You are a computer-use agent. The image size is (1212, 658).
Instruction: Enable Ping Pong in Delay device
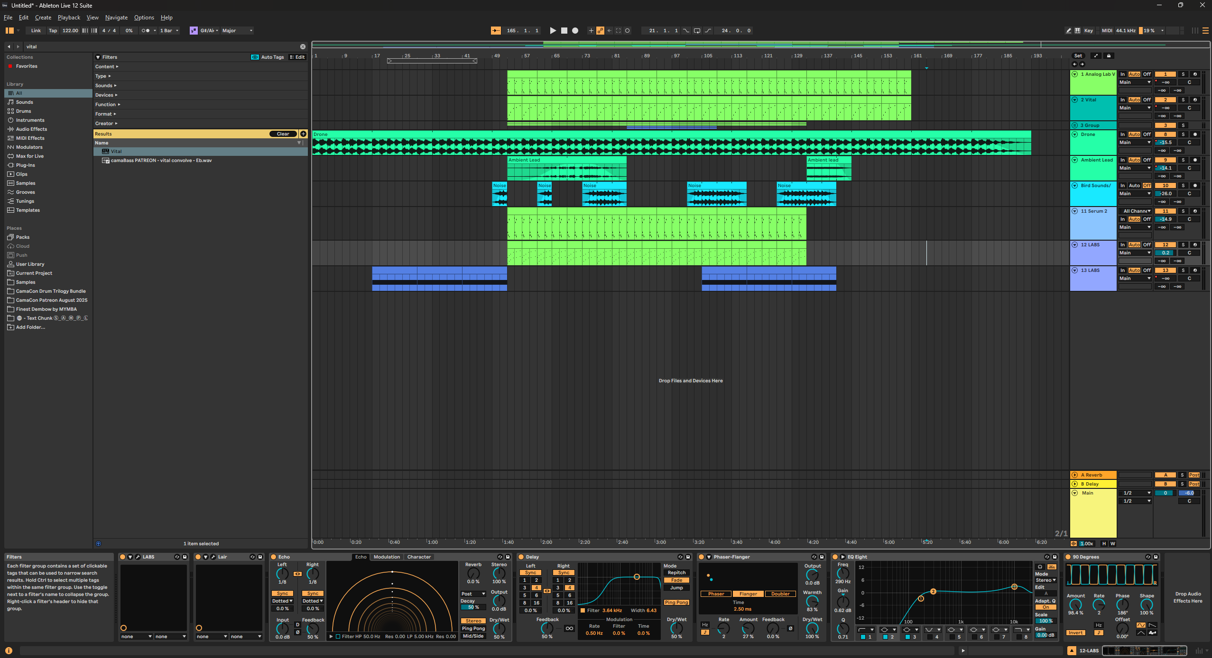pyautogui.click(x=676, y=603)
